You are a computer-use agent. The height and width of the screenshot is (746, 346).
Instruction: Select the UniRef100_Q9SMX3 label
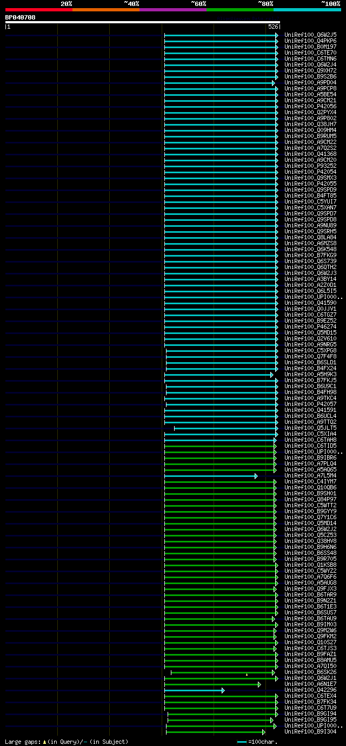[x=311, y=178]
